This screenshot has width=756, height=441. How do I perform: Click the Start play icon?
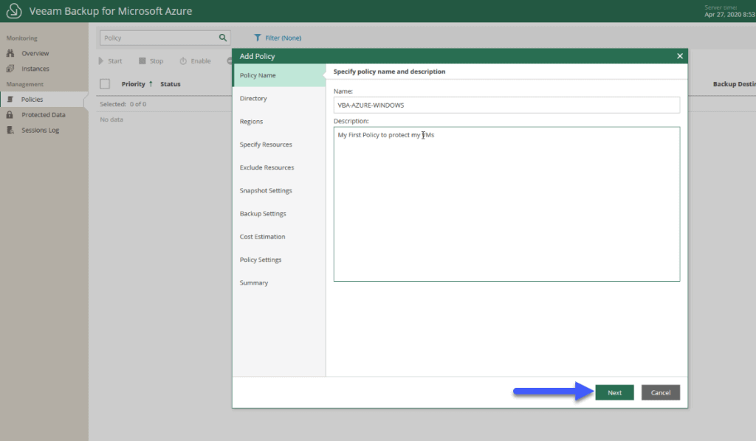(x=100, y=60)
